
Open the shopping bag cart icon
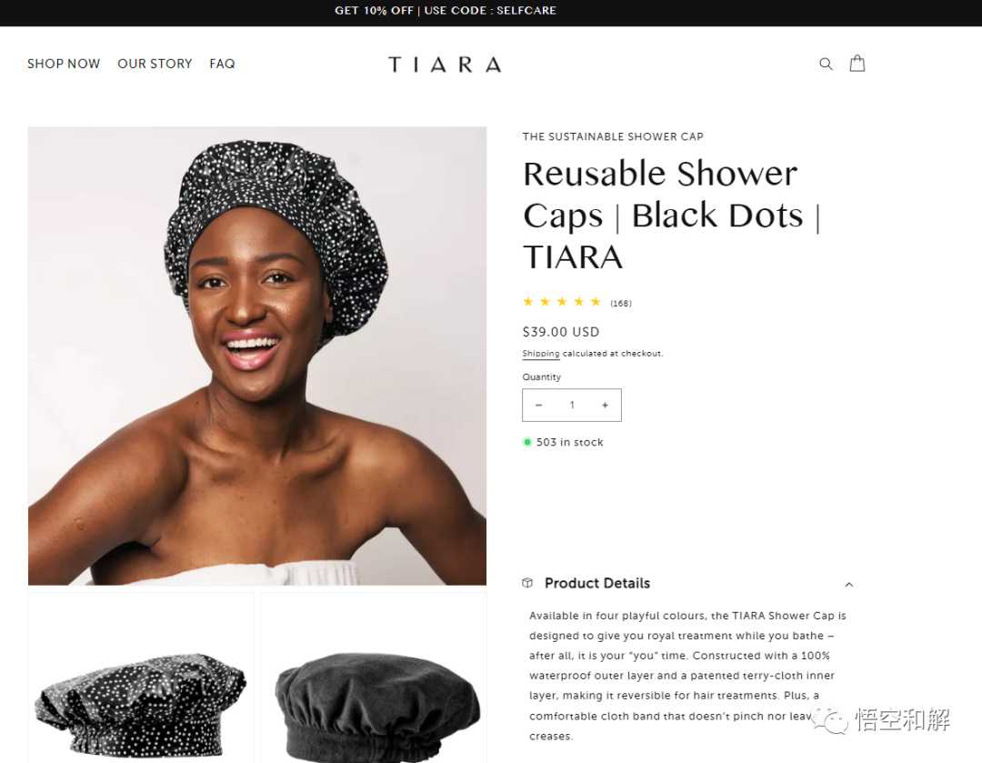pyautogui.click(x=857, y=64)
